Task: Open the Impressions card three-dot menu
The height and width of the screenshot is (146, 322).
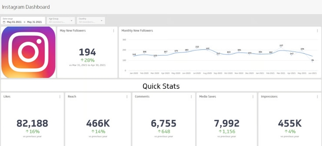Action: tap(317, 97)
